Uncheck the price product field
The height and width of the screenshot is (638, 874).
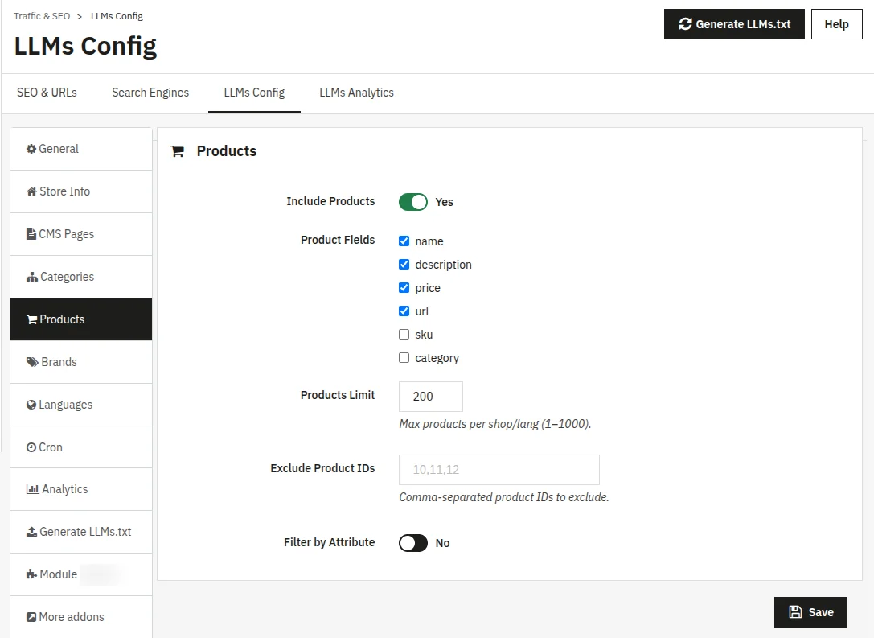404,288
